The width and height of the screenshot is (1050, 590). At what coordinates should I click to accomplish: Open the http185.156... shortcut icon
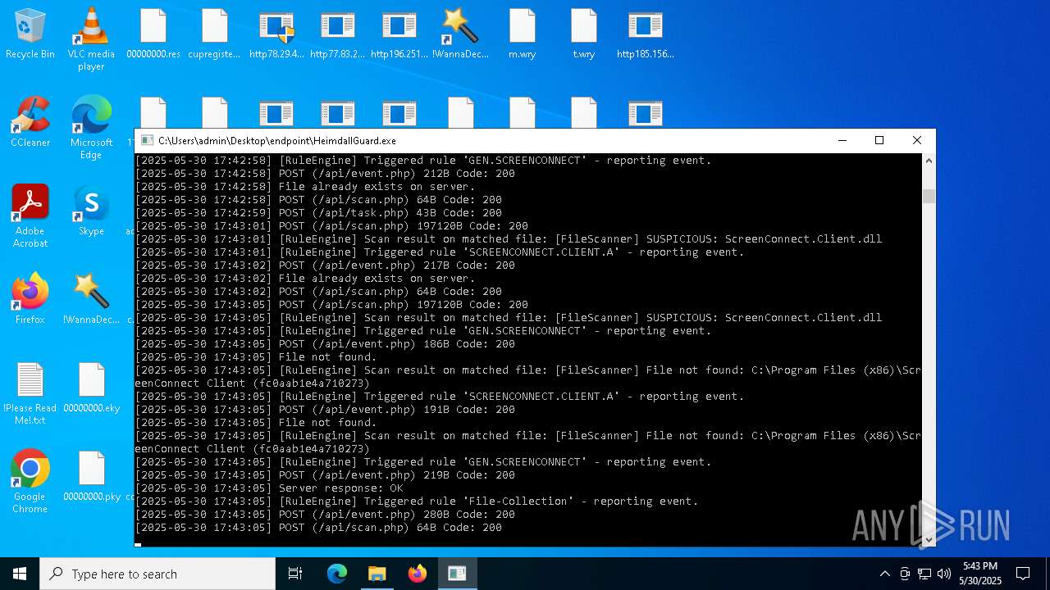coord(646,34)
